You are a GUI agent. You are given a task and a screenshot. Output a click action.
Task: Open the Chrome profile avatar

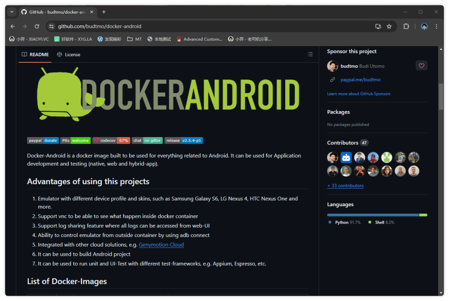click(424, 27)
